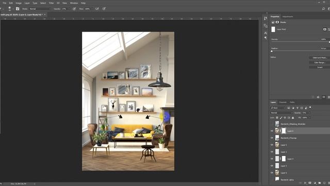The width and height of the screenshot is (330, 186).
Task: Click the Color Range button
Action: tap(320, 63)
